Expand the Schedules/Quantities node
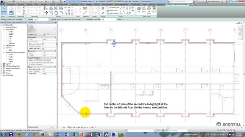Viewport: 245px width, 137px height. click(2, 66)
